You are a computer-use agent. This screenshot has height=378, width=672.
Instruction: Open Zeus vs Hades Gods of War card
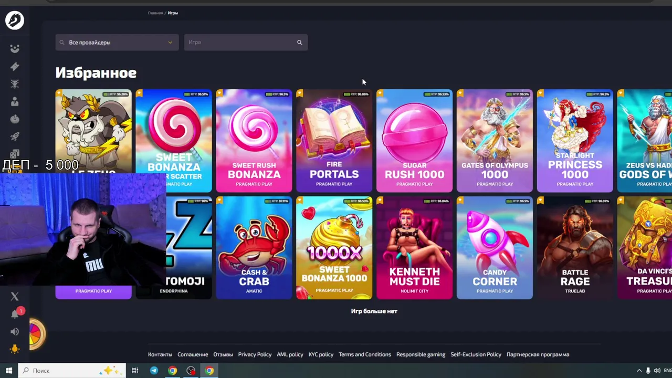coord(645,141)
